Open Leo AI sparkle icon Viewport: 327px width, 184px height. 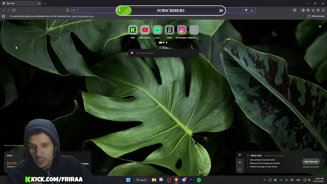313,10
